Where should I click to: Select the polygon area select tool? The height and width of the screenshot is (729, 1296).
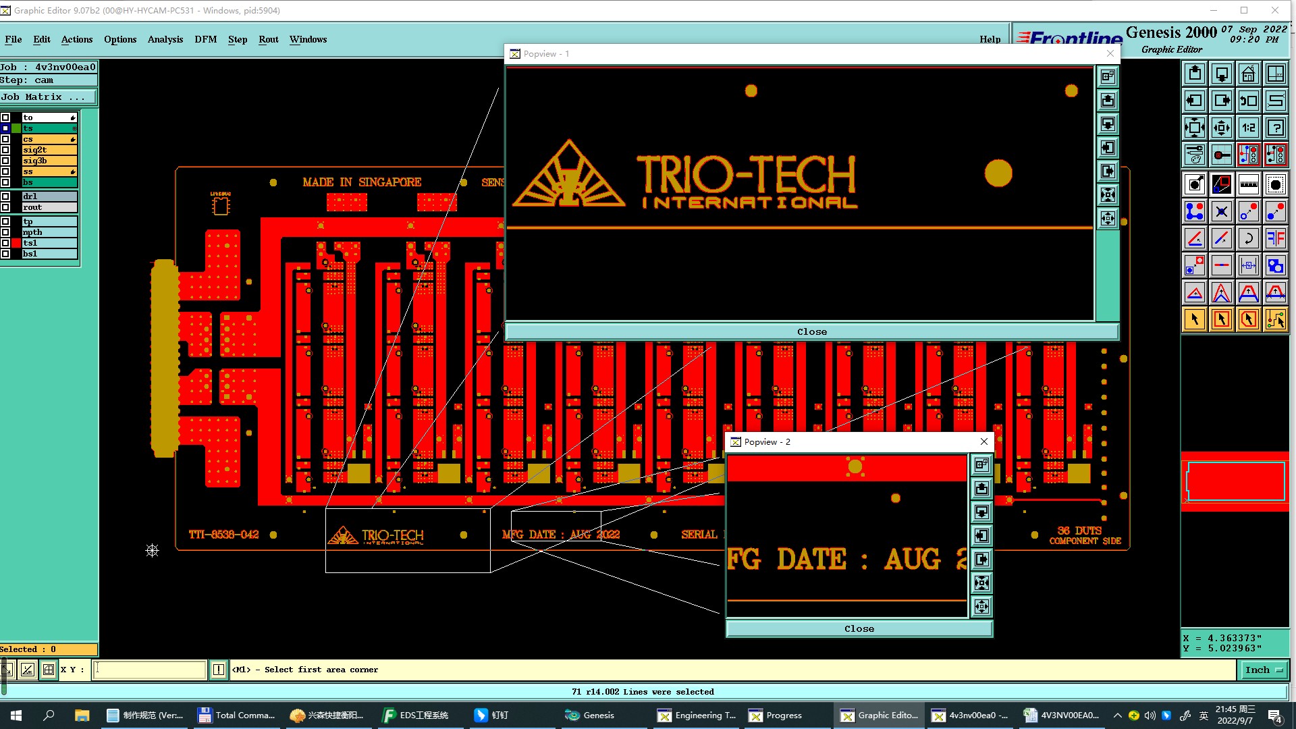pyautogui.click(x=1249, y=319)
